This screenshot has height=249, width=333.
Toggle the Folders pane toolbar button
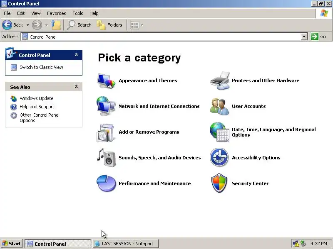(109, 25)
